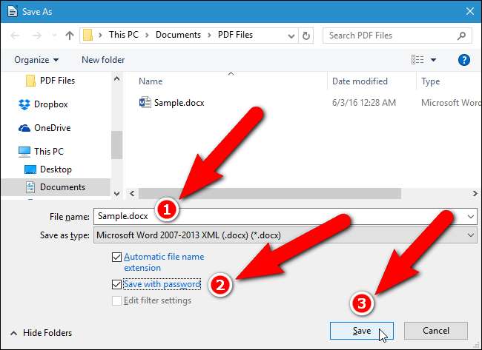This screenshot has height=350, width=482.
Task: Click the 6/3/16 12:28 AM date cell
Action: pos(364,103)
